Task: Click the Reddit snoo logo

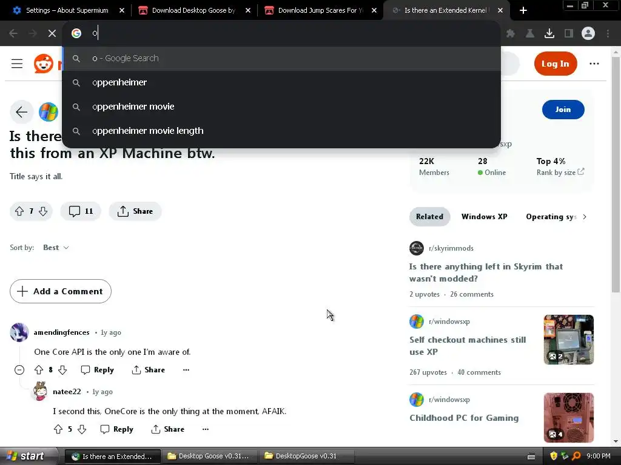Action: tap(44, 64)
